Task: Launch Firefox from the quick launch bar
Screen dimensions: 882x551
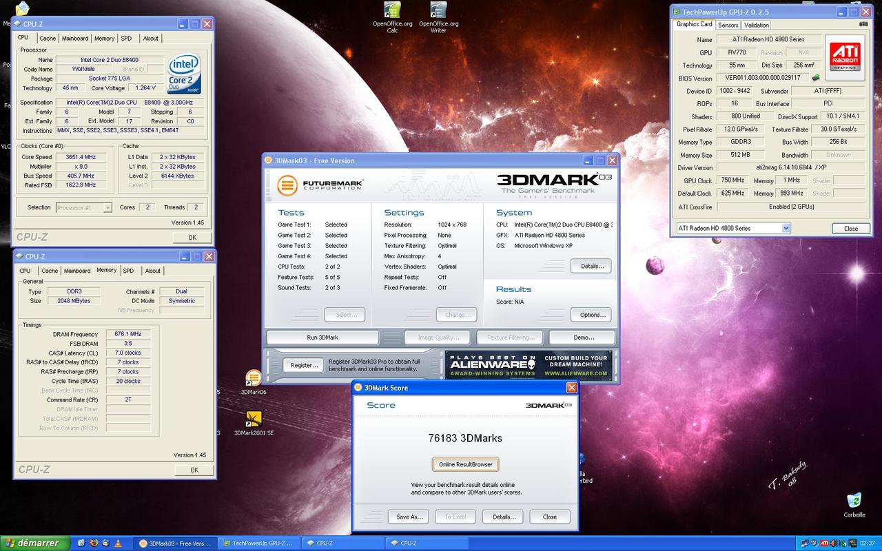Action: pos(94,543)
